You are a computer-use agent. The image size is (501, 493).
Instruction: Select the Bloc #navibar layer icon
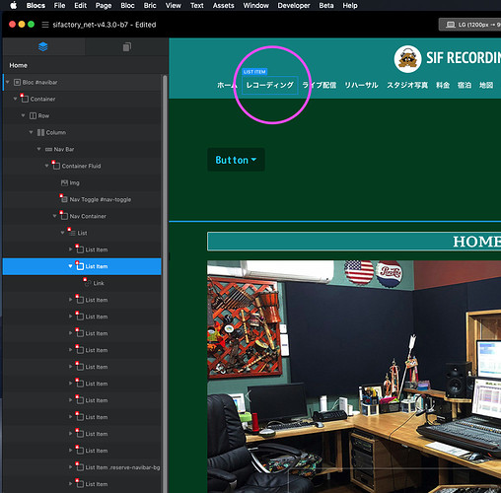17,82
